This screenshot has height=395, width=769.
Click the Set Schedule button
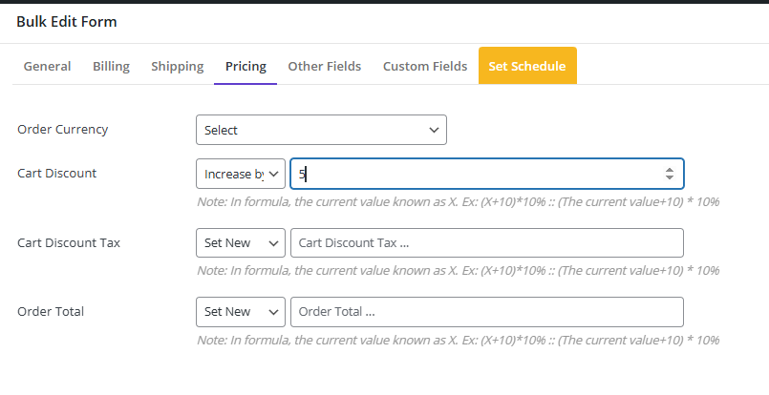coord(527,66)
